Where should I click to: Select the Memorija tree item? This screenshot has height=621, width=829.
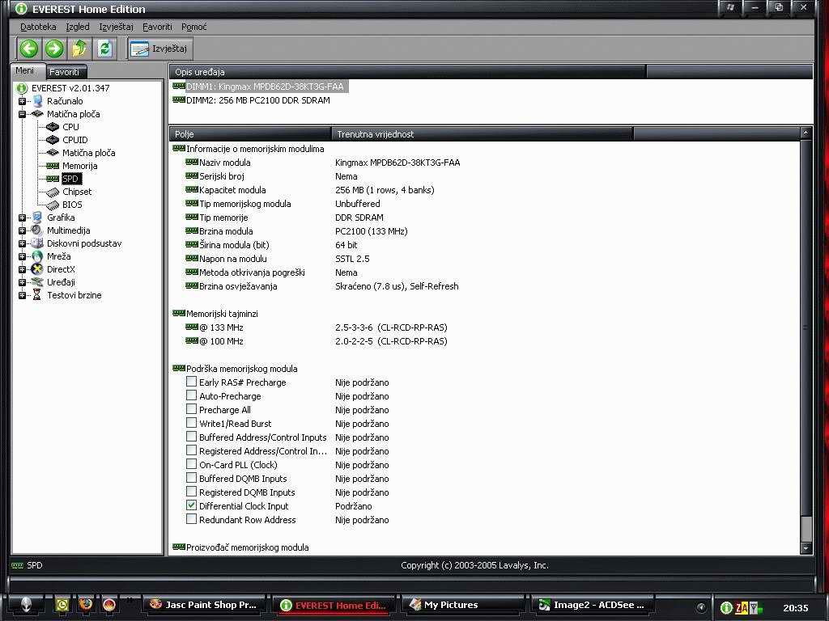79,166
